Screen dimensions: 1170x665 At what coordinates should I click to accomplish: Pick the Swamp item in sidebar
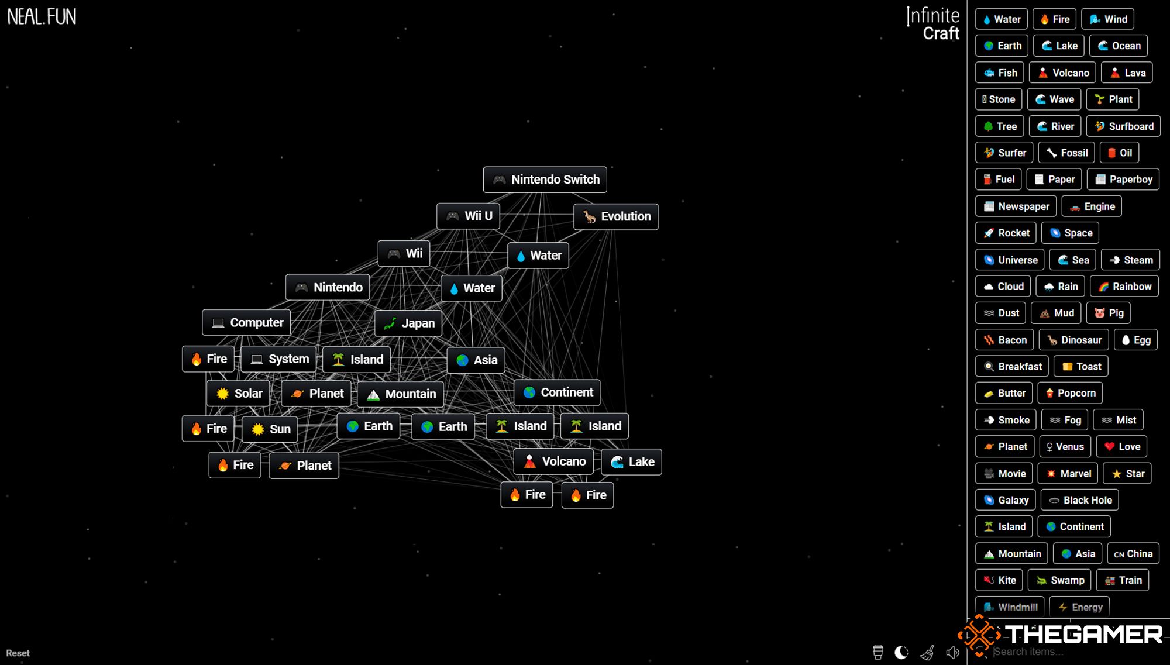coord(1059,580)
